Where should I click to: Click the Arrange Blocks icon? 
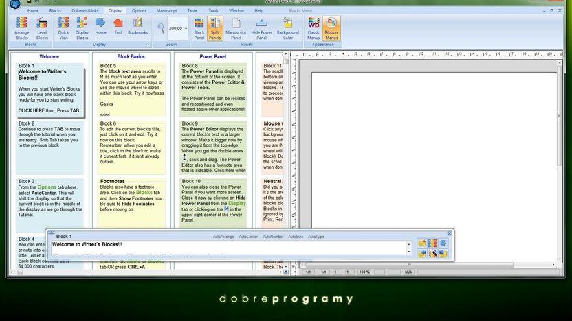point(22,28)
